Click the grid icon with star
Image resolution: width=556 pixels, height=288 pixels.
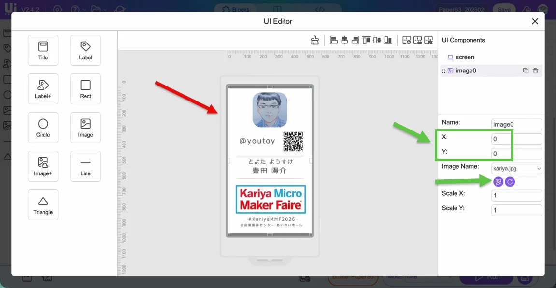(x=428, y=40)
